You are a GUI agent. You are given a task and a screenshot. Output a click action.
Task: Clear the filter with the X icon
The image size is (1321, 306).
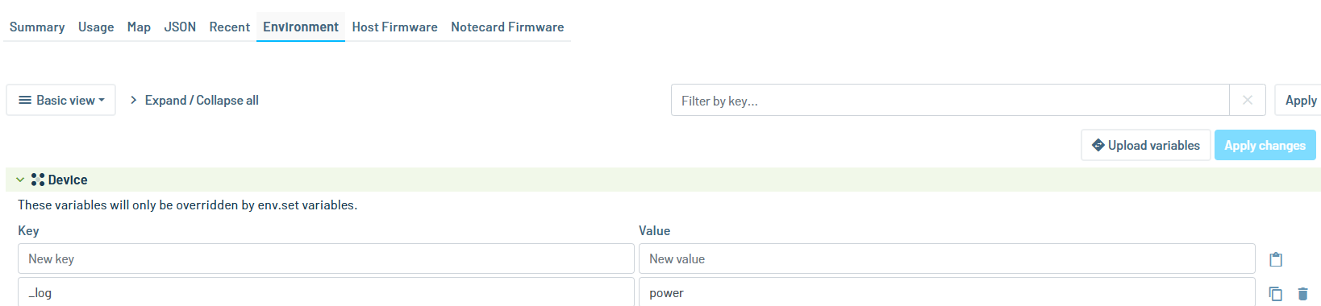(x=1248, y=101)
